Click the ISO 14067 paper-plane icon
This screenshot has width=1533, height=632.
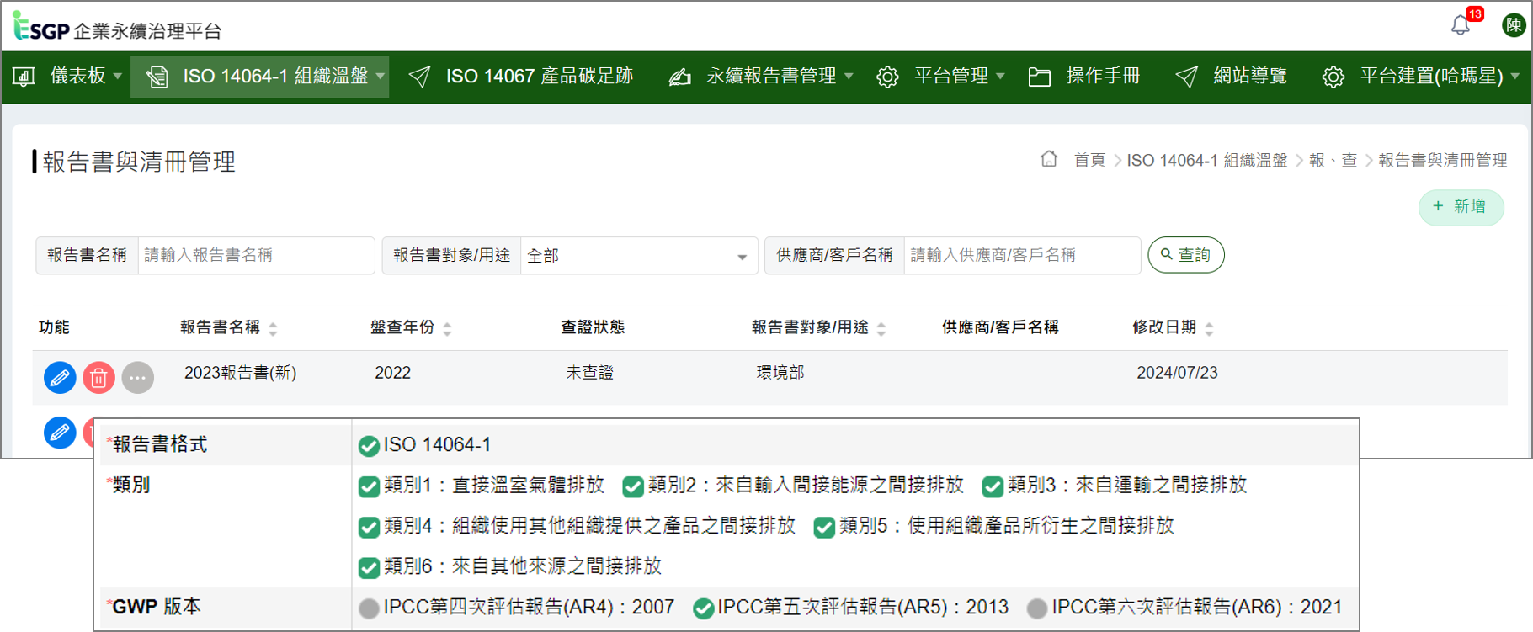click(x=419, y=77)
